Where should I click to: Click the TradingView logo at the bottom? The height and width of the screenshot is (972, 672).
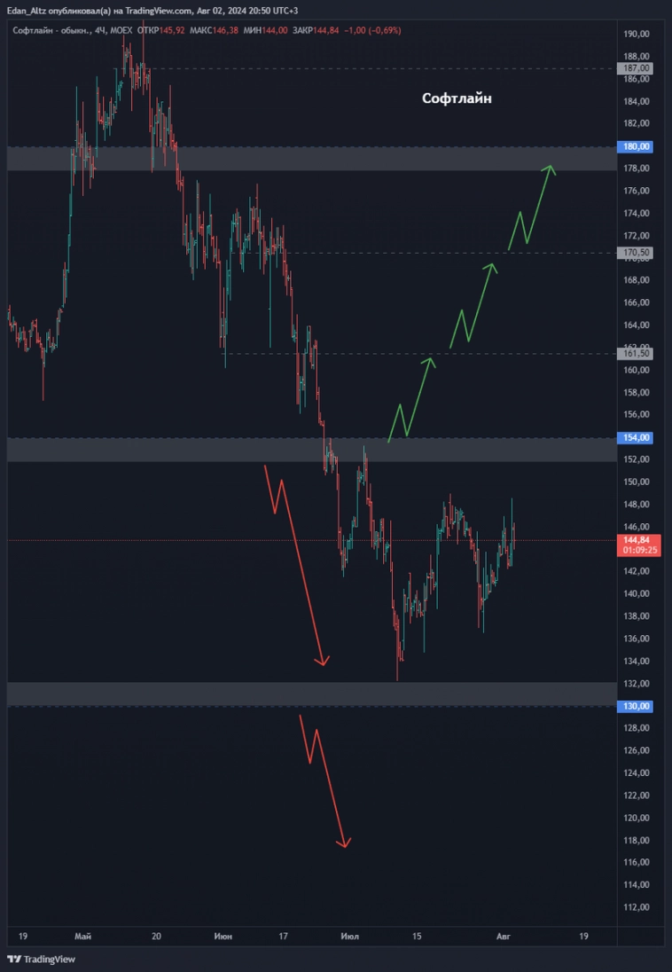click(41, 959)
